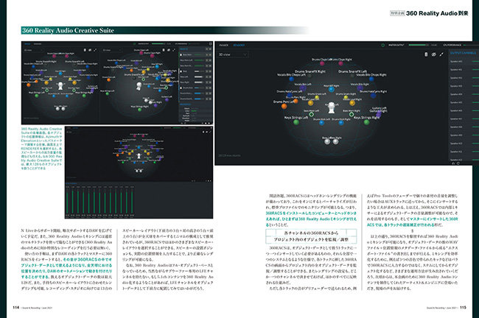Image resolution: width=479 pixels, height=318 pixels.
Task: Select the white Bass Left sphere in the large screenshot
Action: click(x=327, y=141)
